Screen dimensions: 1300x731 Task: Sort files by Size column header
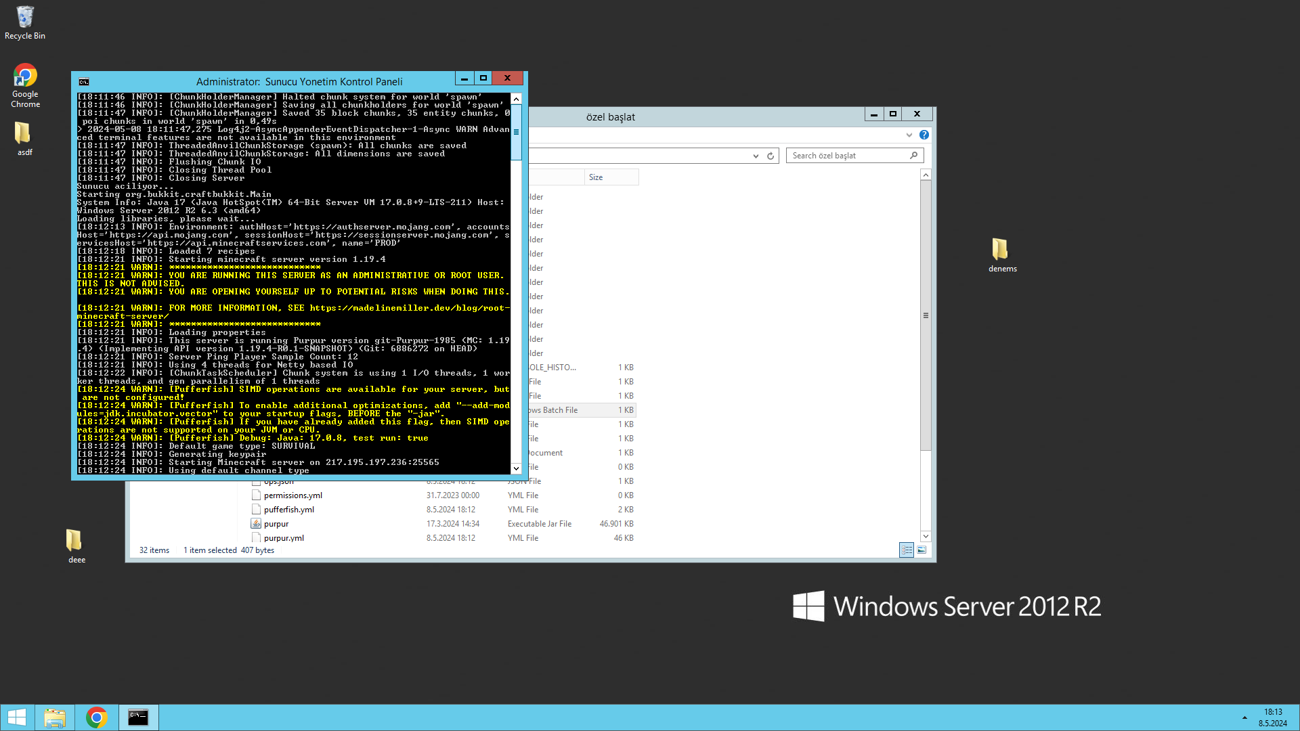pyautogui.click(x=609, y=177)
